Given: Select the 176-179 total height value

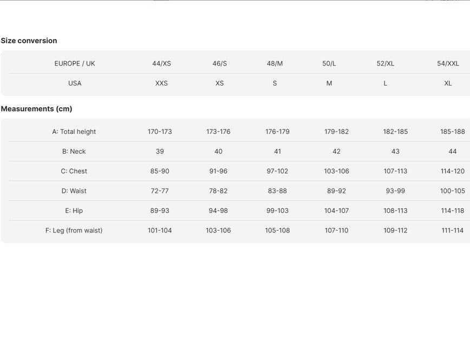Looking at the screenshot, I should [x=277, y=132].
